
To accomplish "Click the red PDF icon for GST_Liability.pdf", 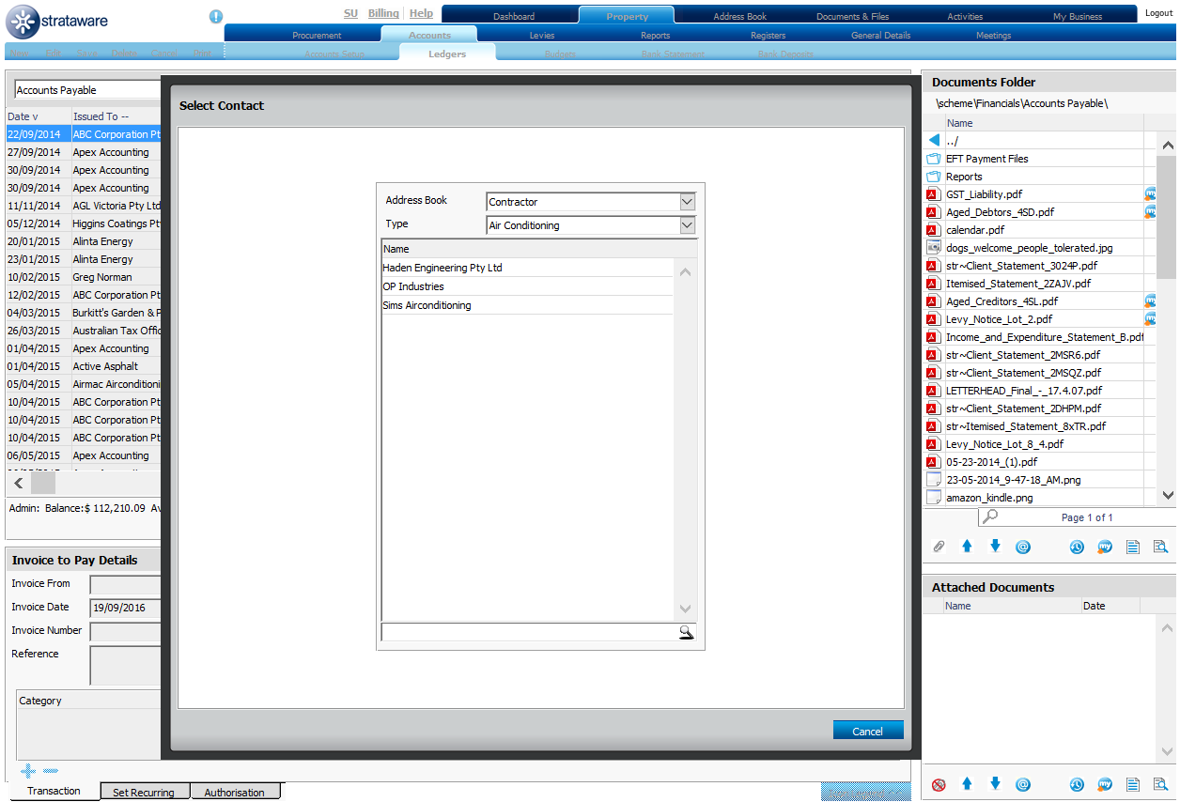I will tap(933, 194).
